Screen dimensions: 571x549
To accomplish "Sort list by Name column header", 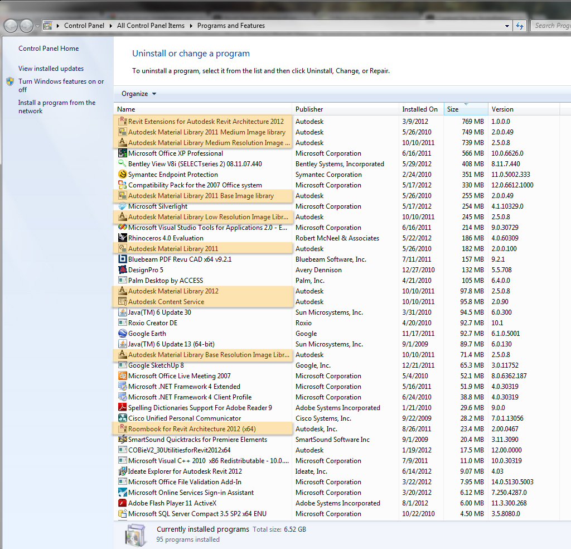I will 203,109.
